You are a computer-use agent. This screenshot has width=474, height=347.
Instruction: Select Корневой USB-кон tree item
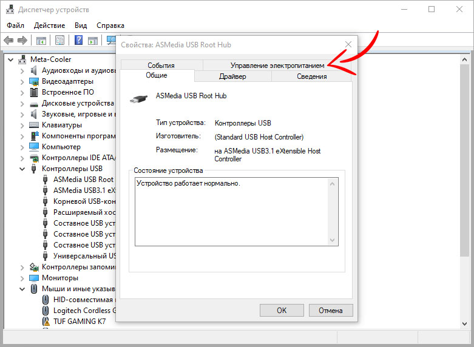click(84, 201)
